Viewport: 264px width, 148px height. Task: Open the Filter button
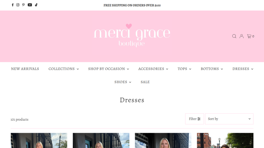coord(194,119)
